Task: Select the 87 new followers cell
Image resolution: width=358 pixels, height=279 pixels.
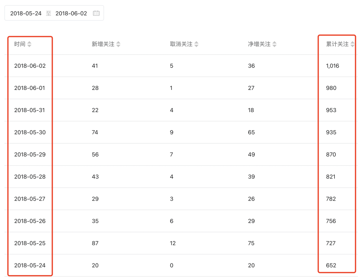Action: point(95,243)
